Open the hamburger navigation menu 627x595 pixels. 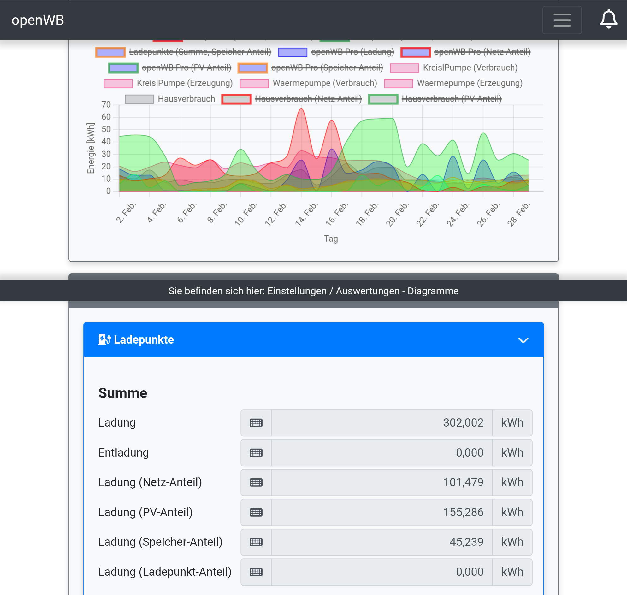pos(562,20)
